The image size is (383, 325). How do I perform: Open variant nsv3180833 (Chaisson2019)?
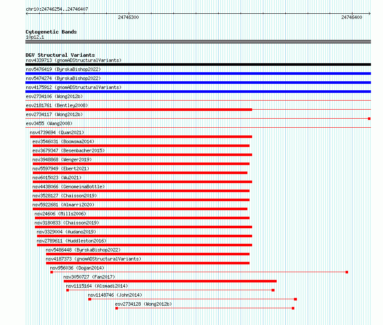(67, 223)
